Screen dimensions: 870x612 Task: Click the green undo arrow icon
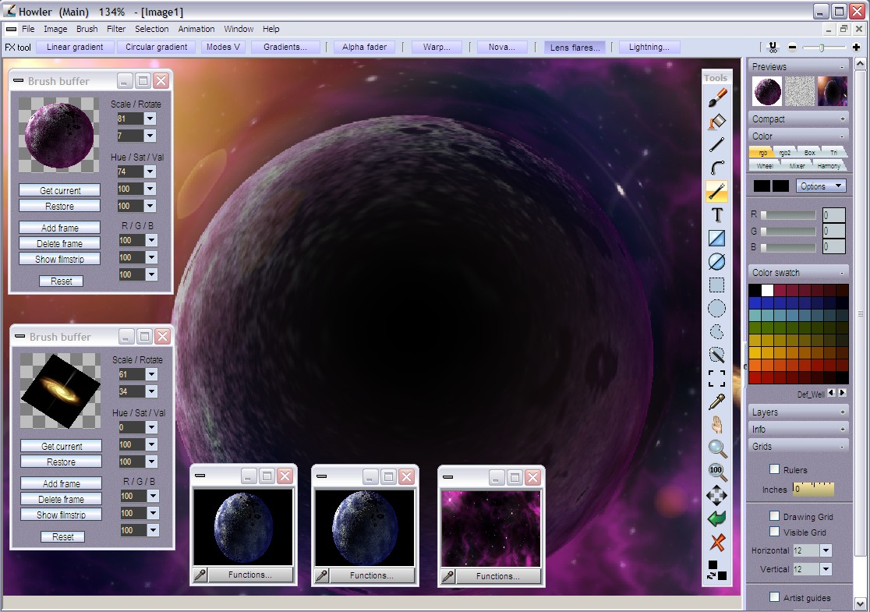pyautogui.click(x=716, y=518)
